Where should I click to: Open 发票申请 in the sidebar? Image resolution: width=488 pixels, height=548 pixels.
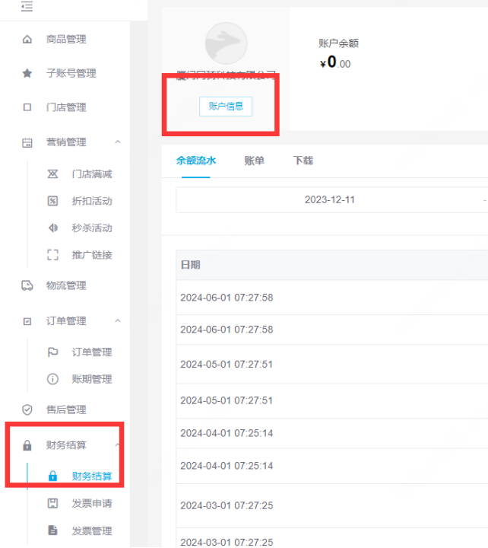(91, 503)
